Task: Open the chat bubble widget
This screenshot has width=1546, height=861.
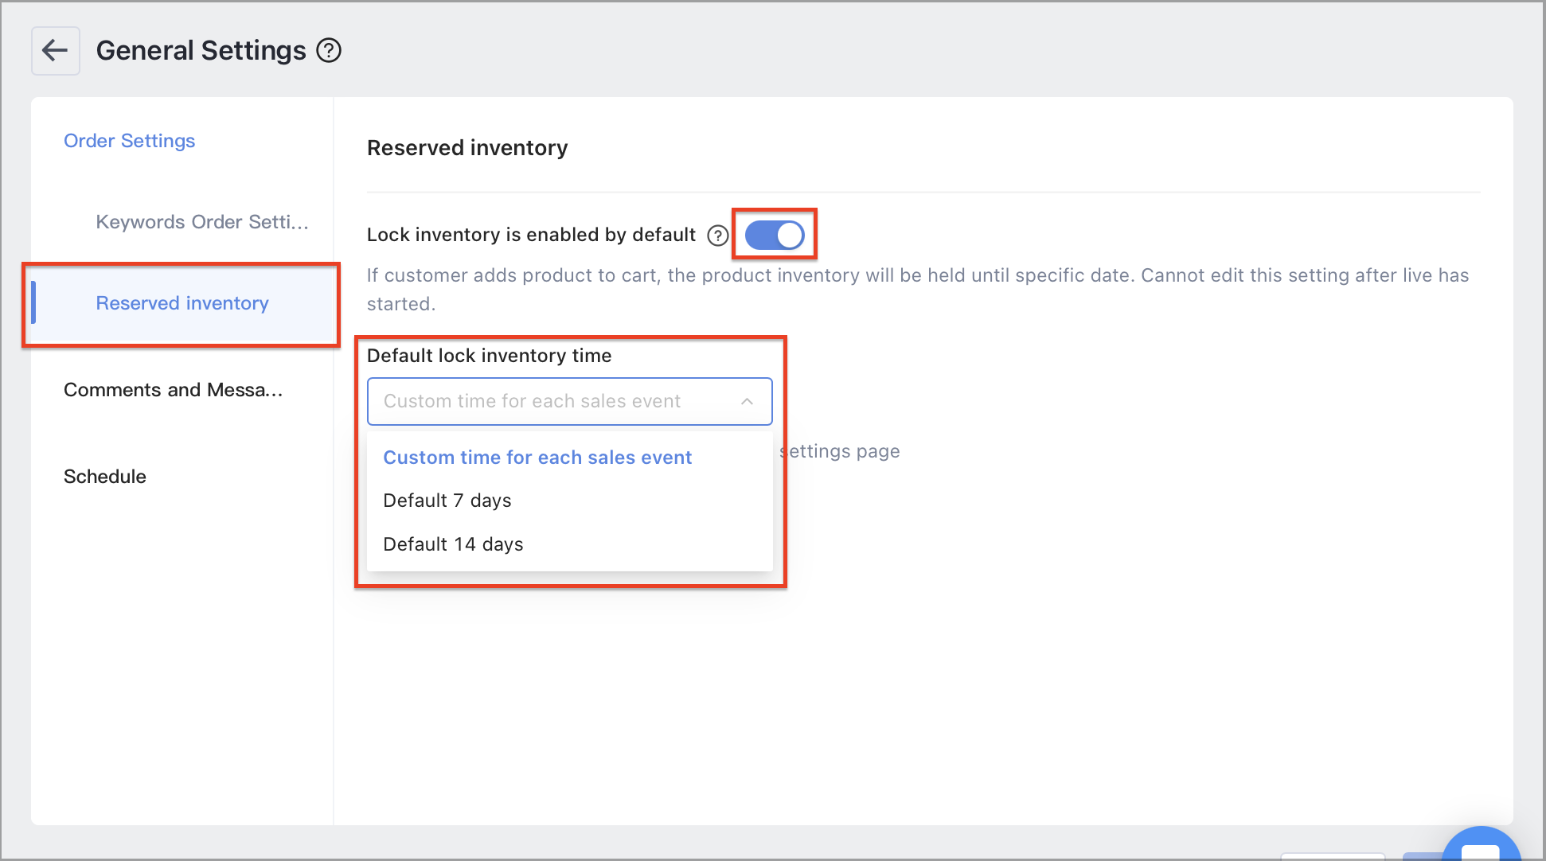Action: (1481, 846)
